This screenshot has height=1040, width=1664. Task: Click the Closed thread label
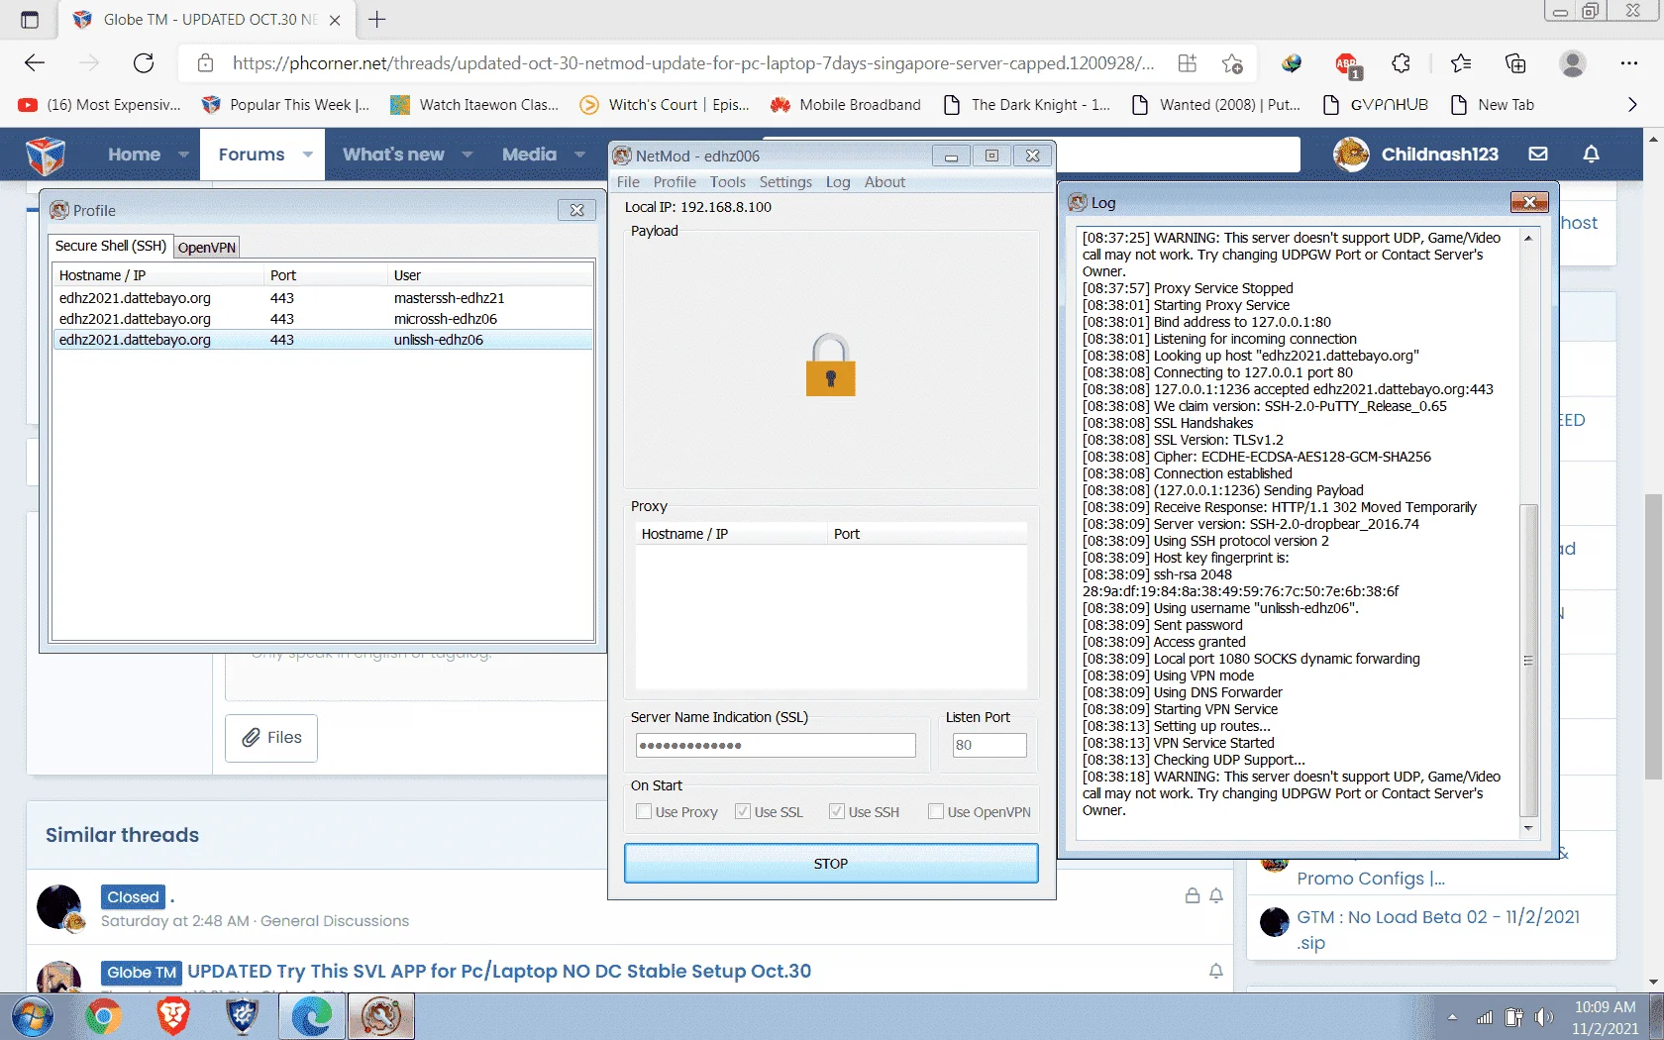[133, 897]
